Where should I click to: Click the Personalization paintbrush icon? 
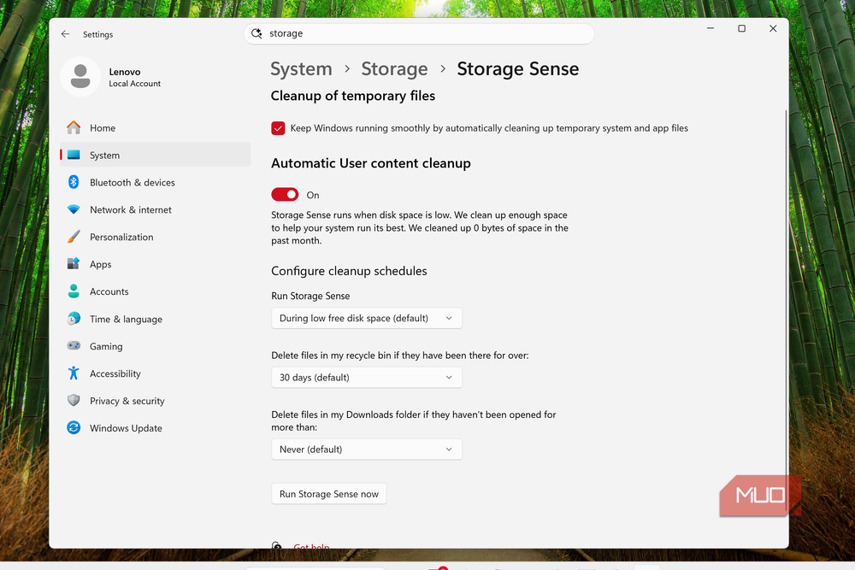pos(74,237)
